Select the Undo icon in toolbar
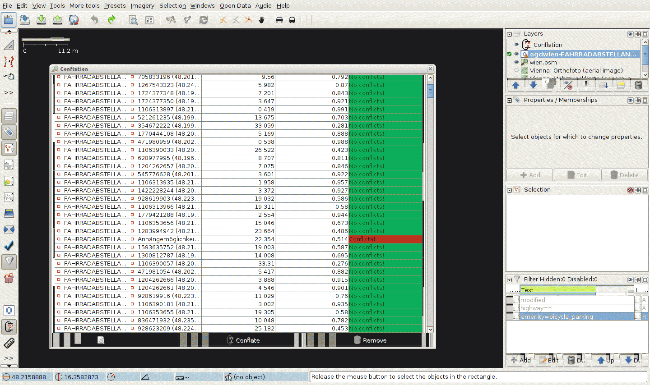This screenshot has width=650, height=385. (x=94, y=20)
